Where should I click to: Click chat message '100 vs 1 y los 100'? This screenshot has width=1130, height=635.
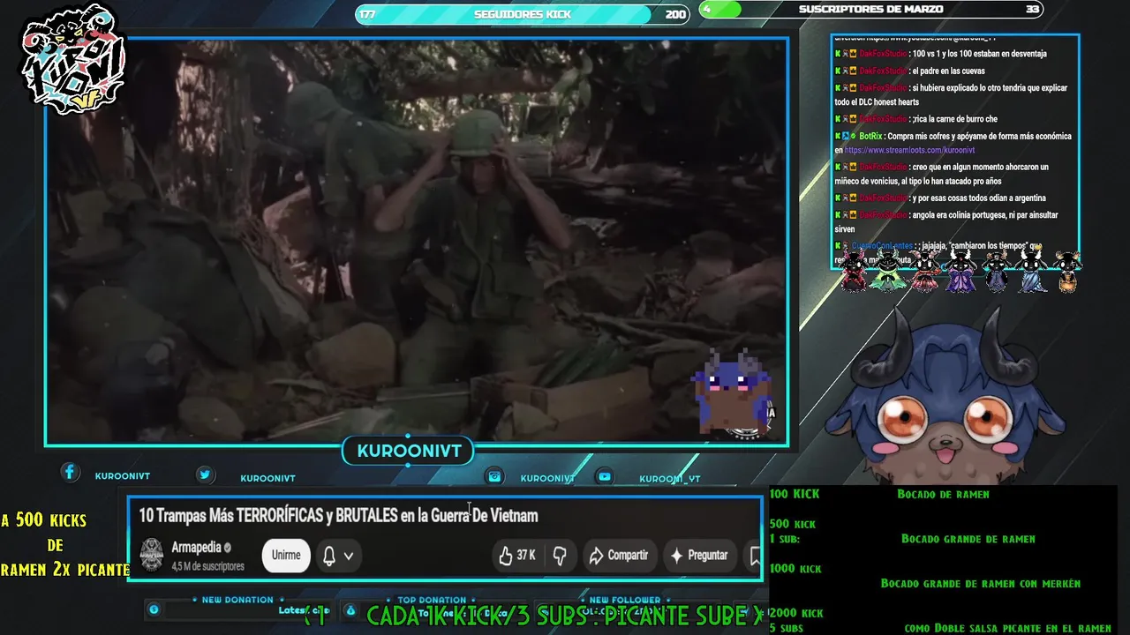[x=980, y=54]
